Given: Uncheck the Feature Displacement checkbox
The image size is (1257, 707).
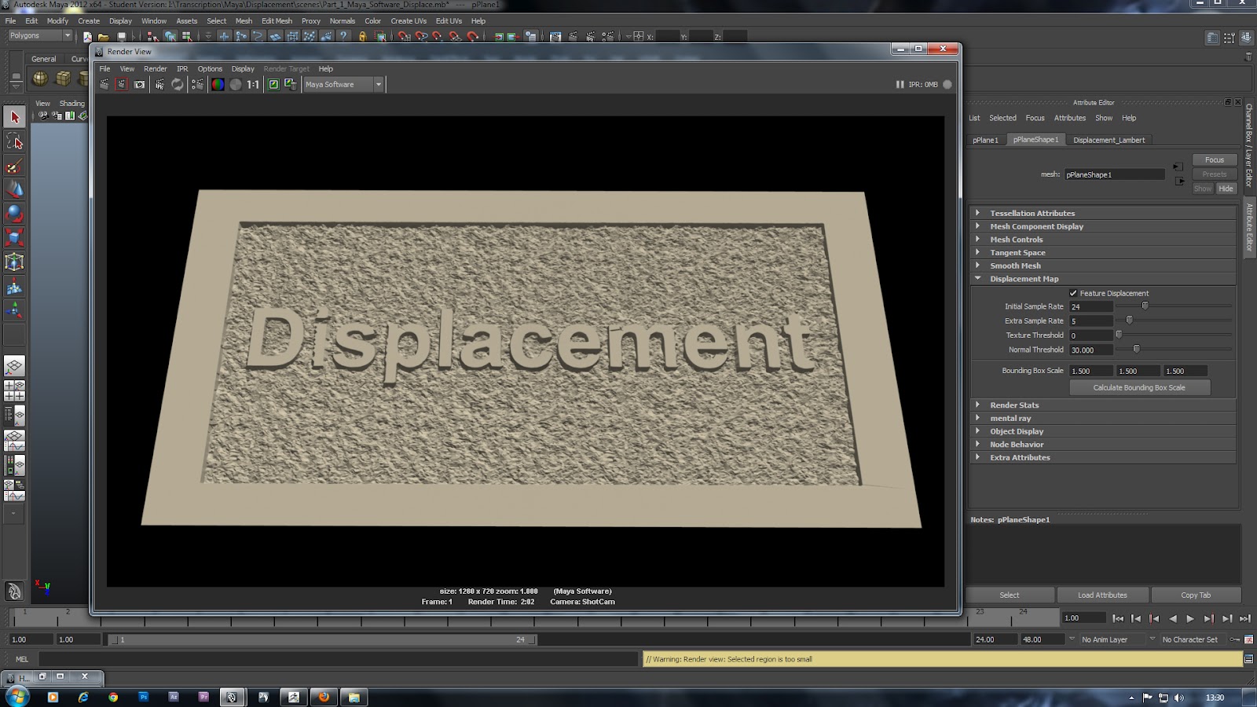Looking at the screenshot, I should tap(1073, 292).
